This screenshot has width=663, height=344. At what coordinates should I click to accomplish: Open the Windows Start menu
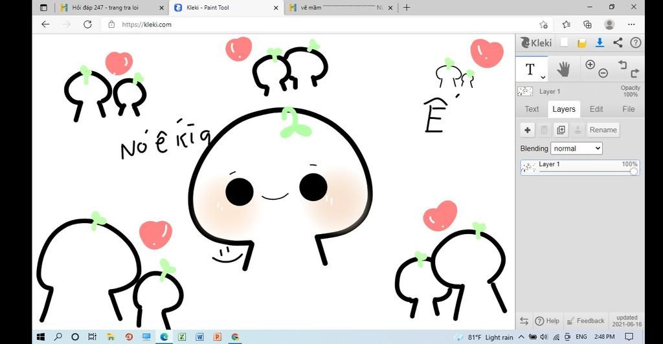click(x=41, y=337)
